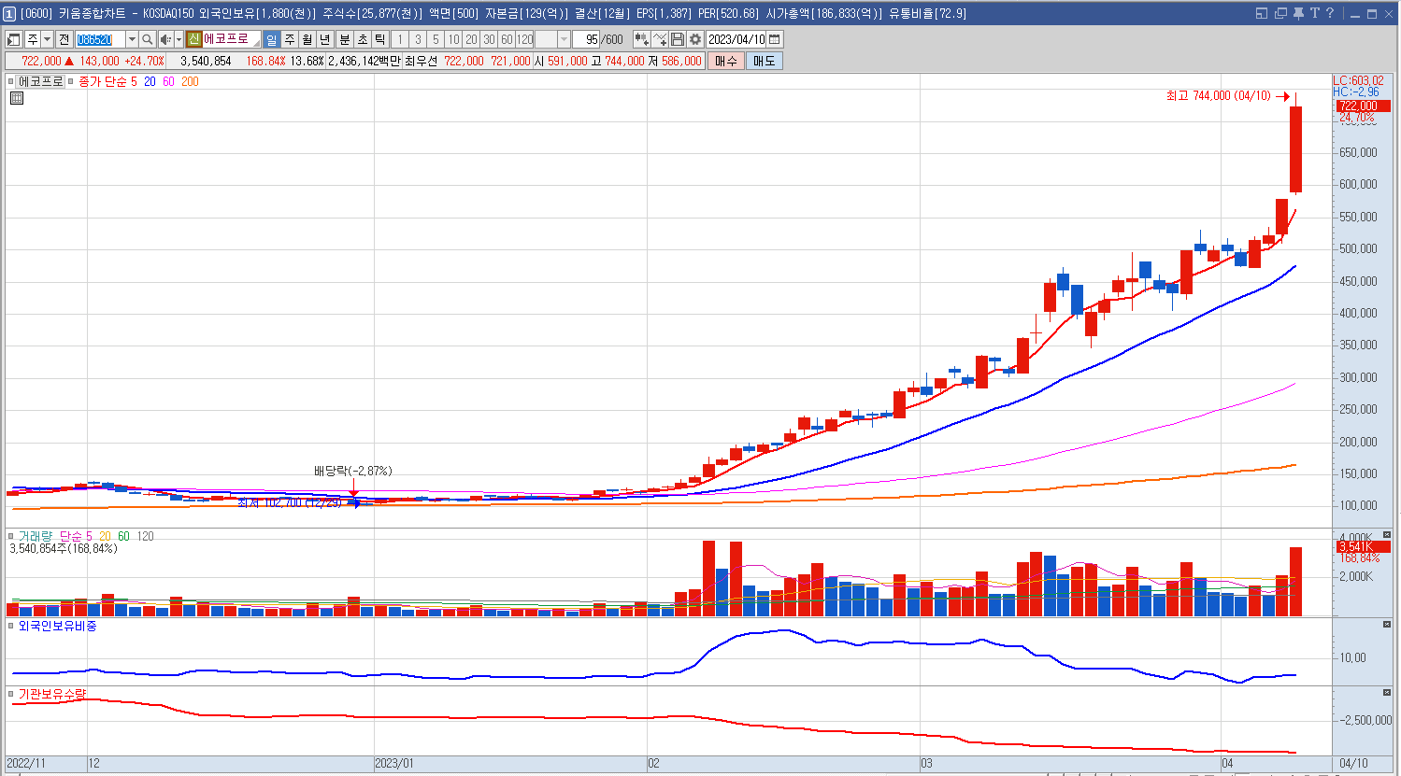Select yearly (년) chart period

pyautogui.click(x=324, y=39)
